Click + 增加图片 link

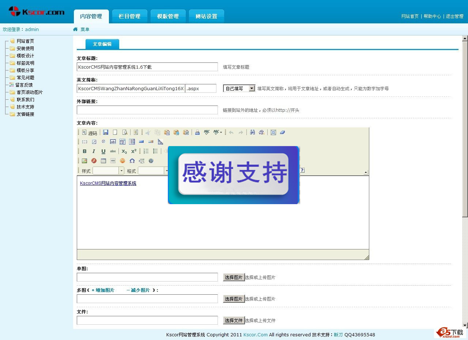(x=103, y=290)
